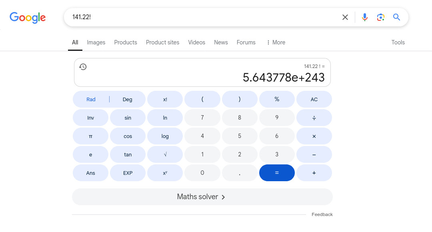The width and height of the screenshot is (432, 232).
Task: Click the minus operator key
Action: tap(314, 154)
